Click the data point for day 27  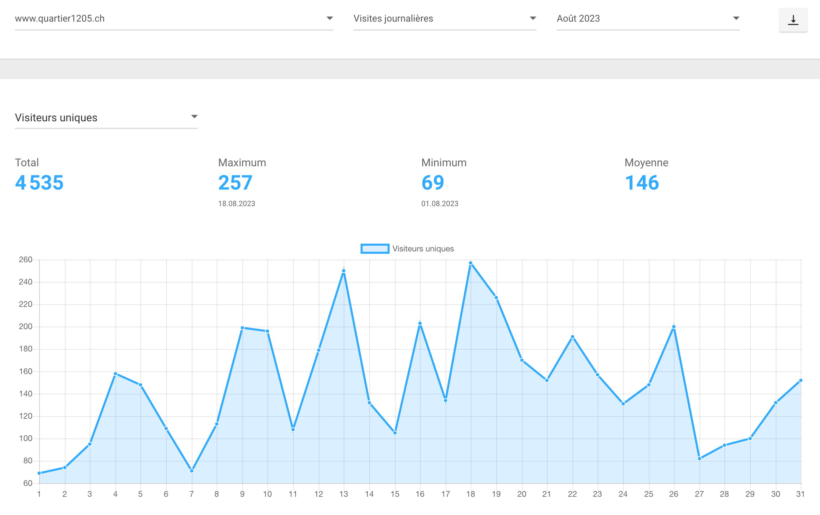699,459
